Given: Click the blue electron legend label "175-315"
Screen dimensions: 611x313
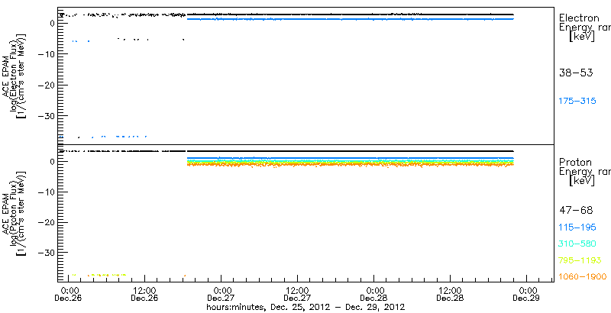Looking at the screenshot, I should tap(577, 102).
